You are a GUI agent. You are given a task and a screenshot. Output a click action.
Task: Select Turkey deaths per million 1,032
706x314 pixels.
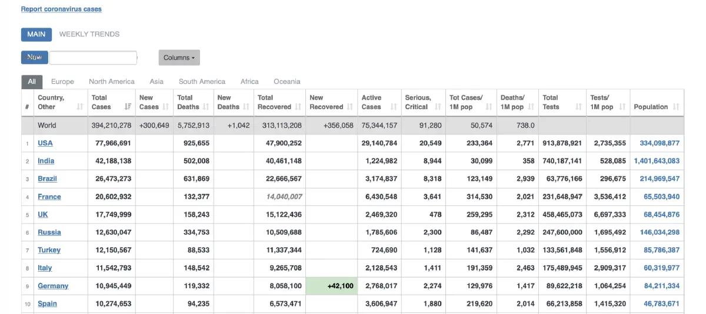(x=525, y=250)
